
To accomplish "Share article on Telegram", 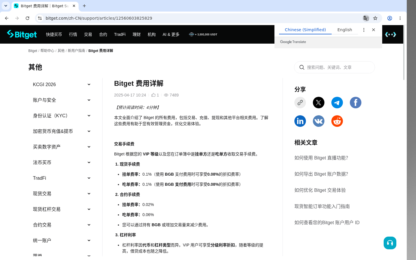I will 337,103.
